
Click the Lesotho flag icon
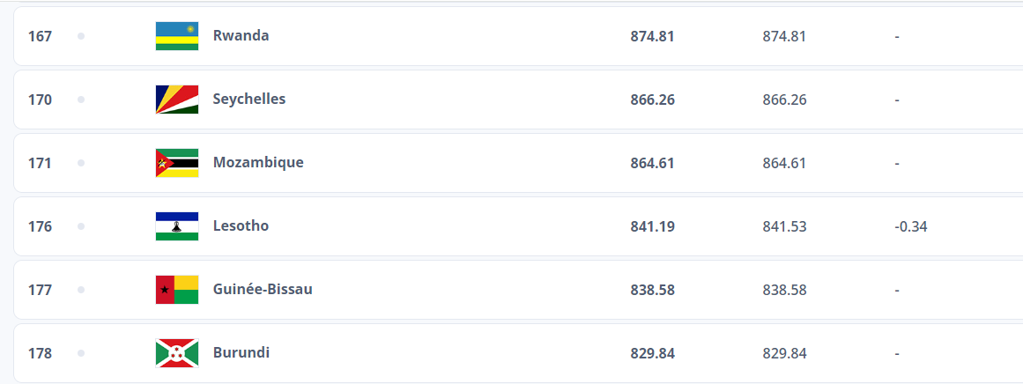(x=177, y=226)
